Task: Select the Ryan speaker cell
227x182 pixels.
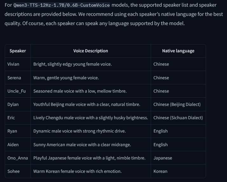Action: (x=12, y=131)
